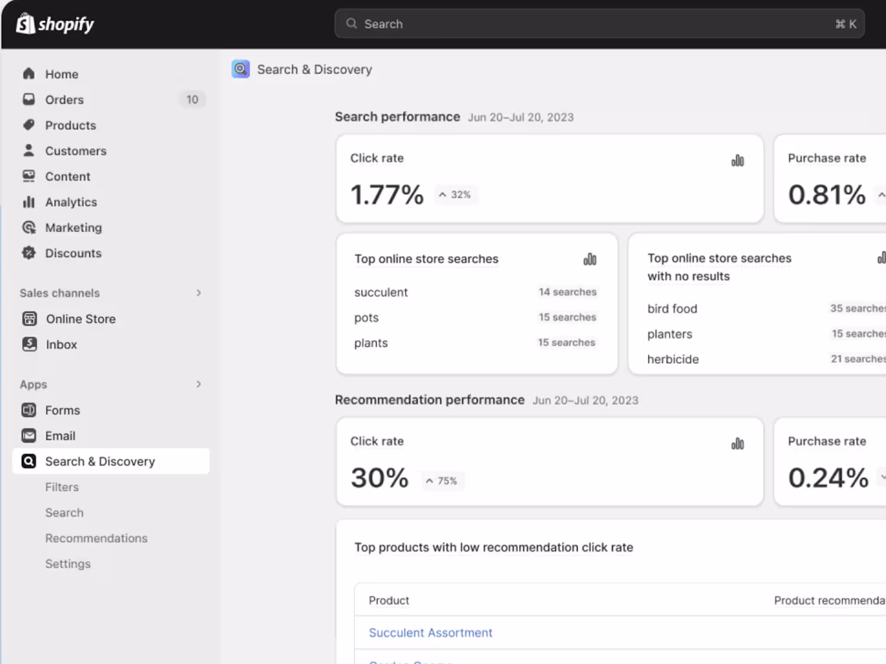The width and height of the screenshot is (886, 664).
Task: Go to Recommendations submenu item
Action: (96, 538)
